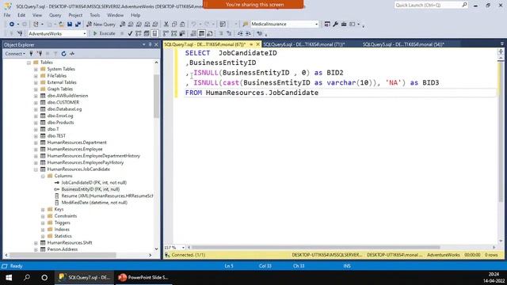Expand the System Tables folder
This screenshot has width=507, height=285.
click(36, 69)
